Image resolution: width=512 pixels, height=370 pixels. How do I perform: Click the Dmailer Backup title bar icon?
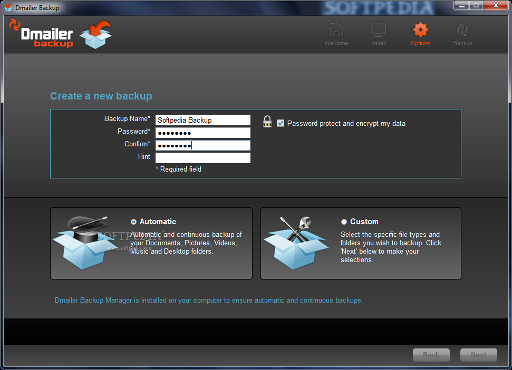coord(8,7)
